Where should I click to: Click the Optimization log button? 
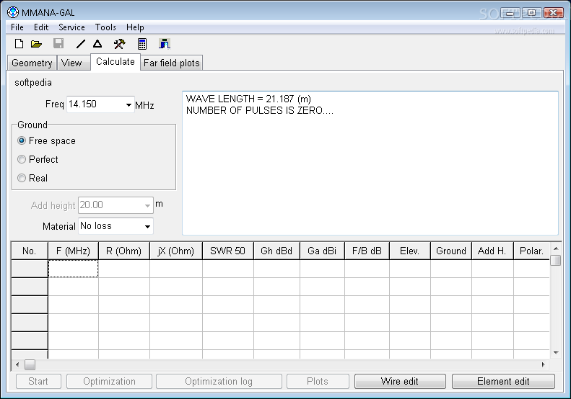tap(219, 381)
